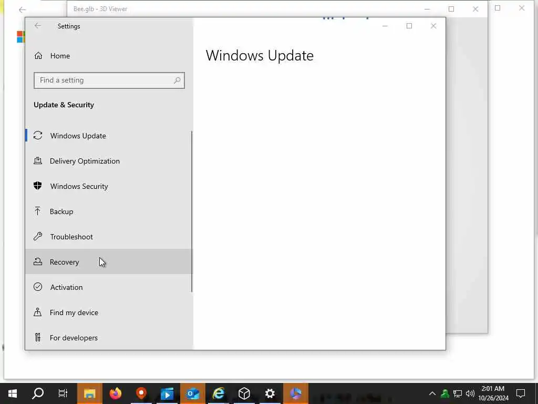538x404 pixels.
Task: Open Task View from taskbar
Action: click(63, 393)
